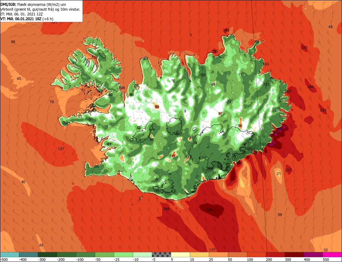Screen dimensions: 342x262
Task: Click the map value '330' south of Iceland
Action: click(x=210, y=210)
